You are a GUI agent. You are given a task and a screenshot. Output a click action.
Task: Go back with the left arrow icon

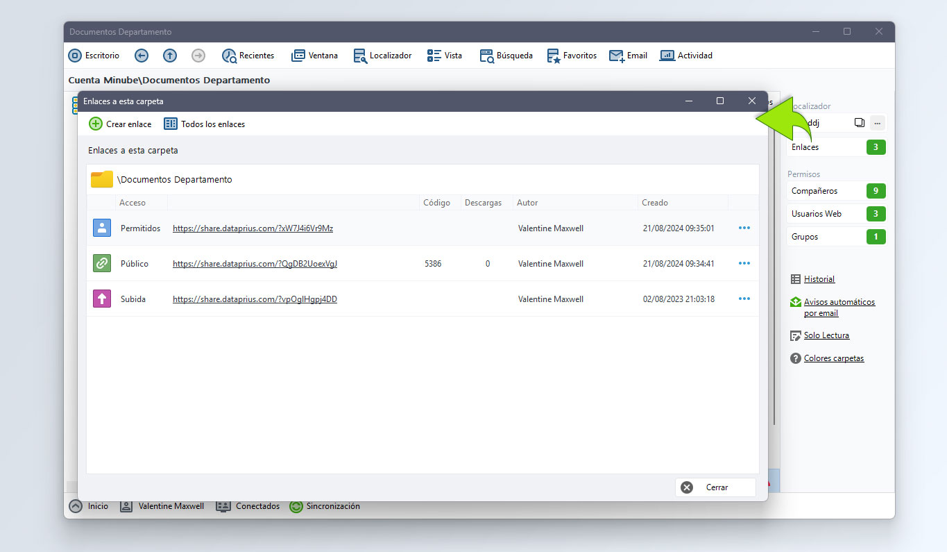tap(142, 56)
